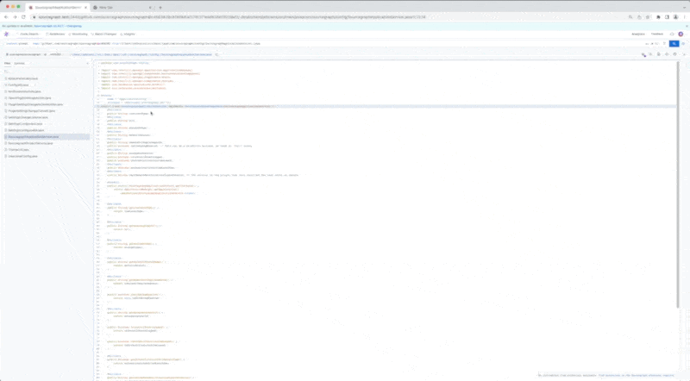This screenshot has height=381, width=690.
Task: Go to parent directory in file tree
Action: [x=6, y=72]
